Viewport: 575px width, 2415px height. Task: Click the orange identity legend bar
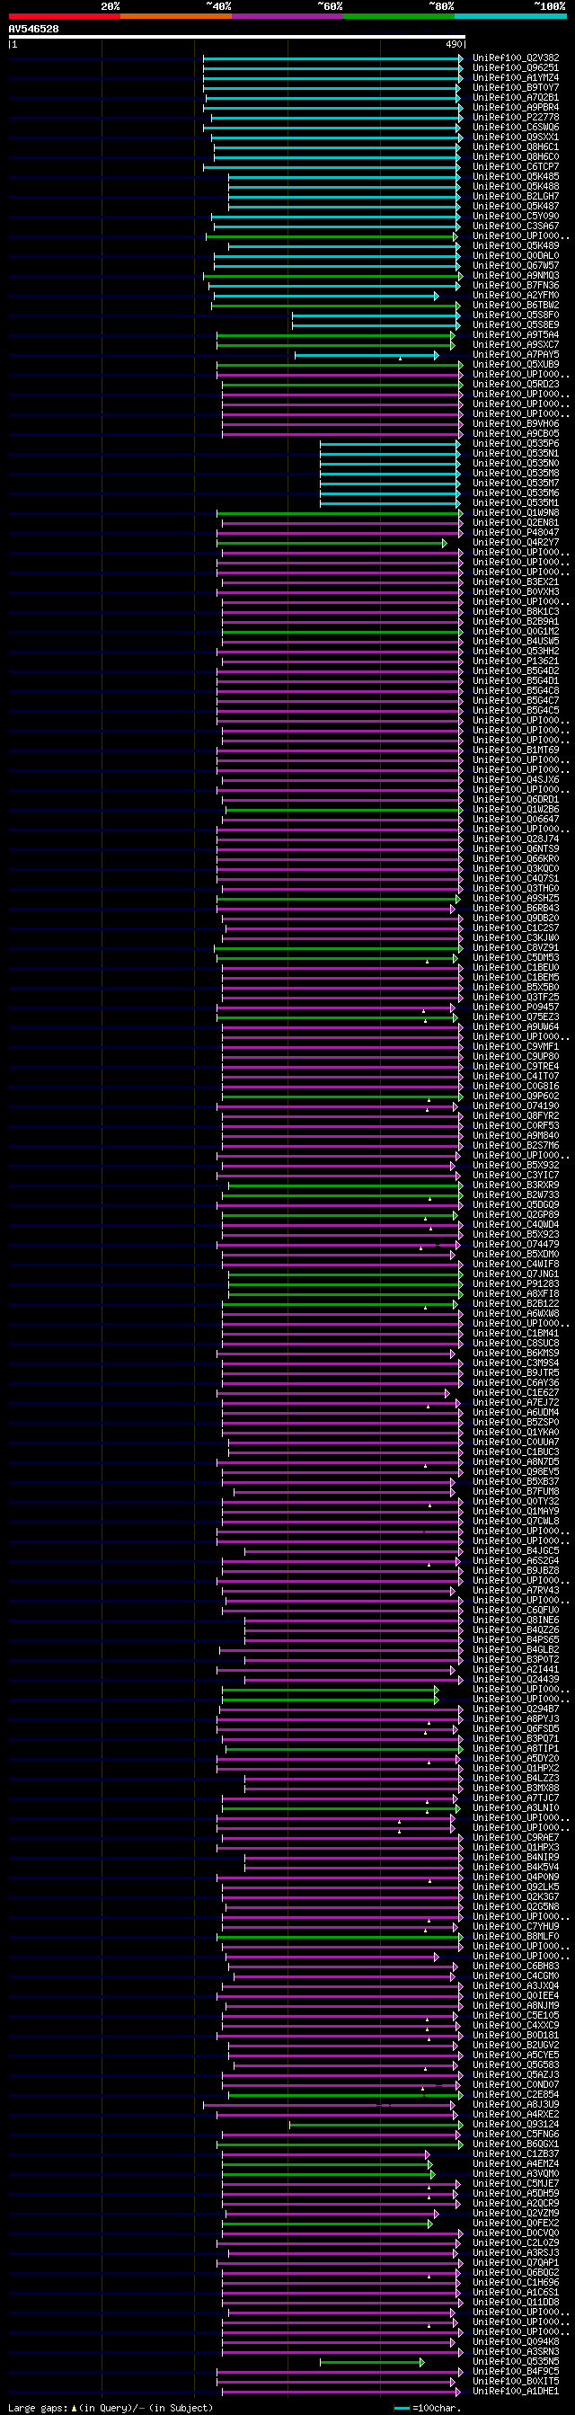176,16
